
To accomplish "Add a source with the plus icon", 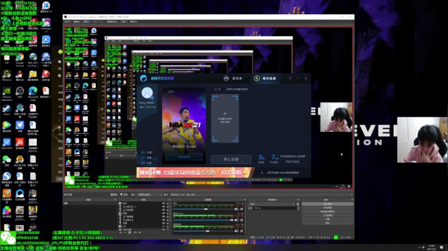I will 121,232.
